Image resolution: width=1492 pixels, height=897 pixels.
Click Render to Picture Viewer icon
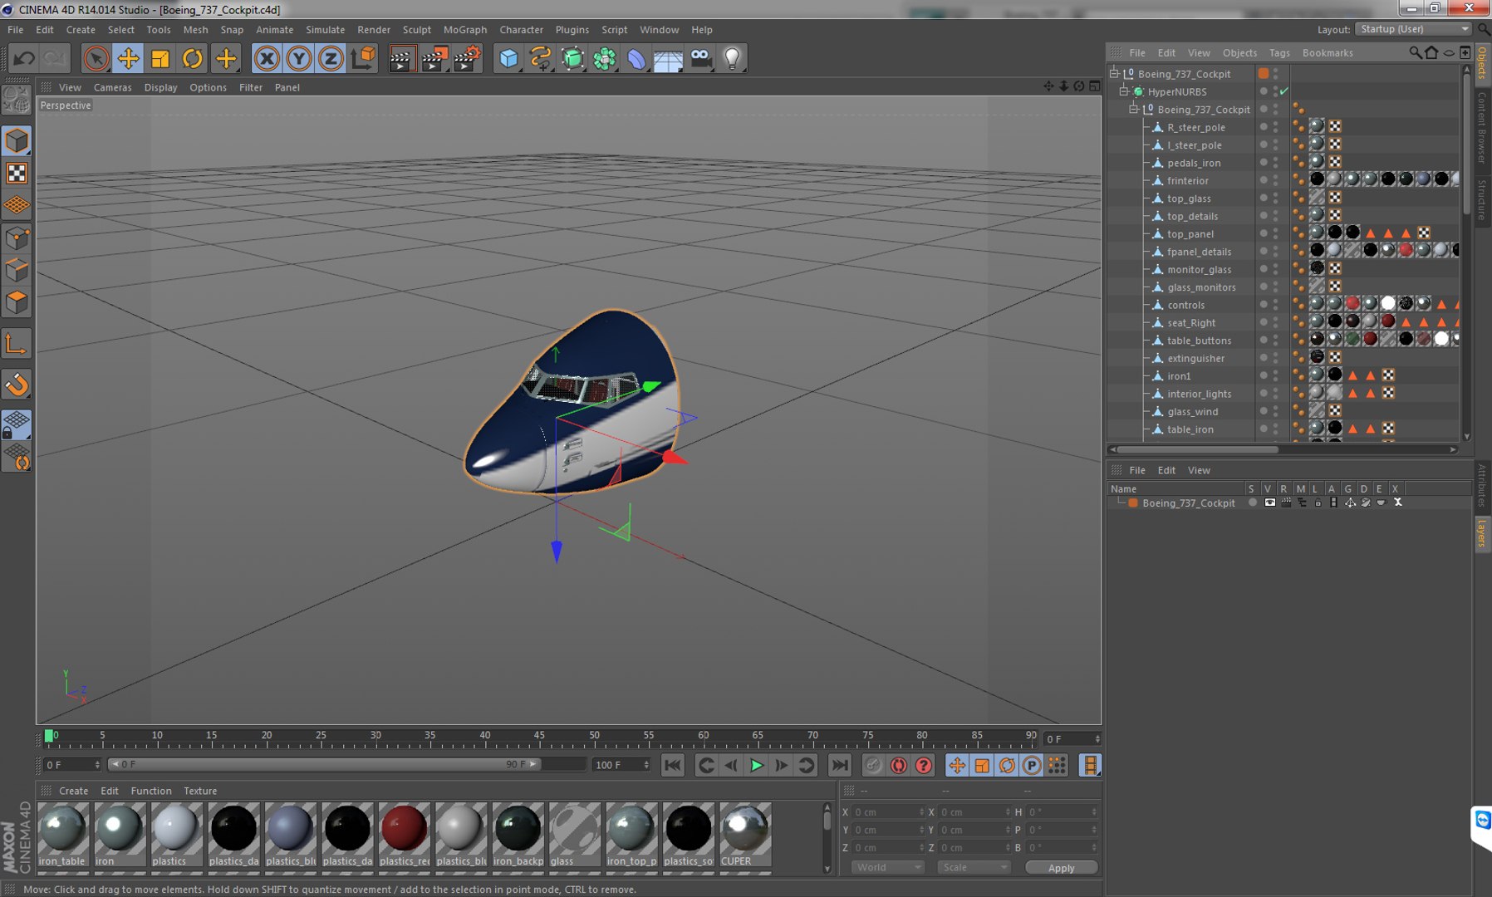pos(434,58)
